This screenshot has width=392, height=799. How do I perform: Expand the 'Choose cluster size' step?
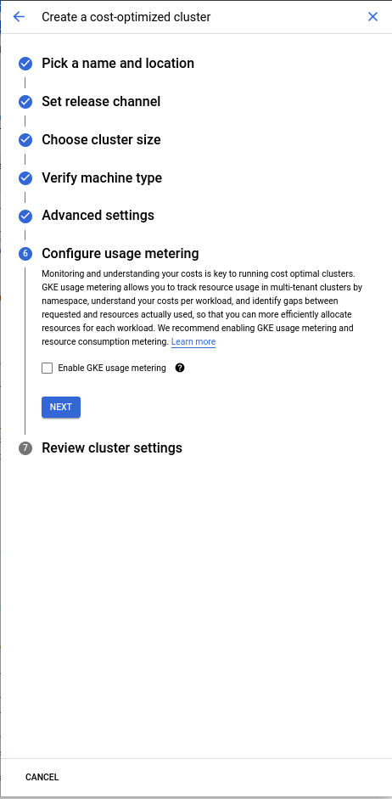101,139
